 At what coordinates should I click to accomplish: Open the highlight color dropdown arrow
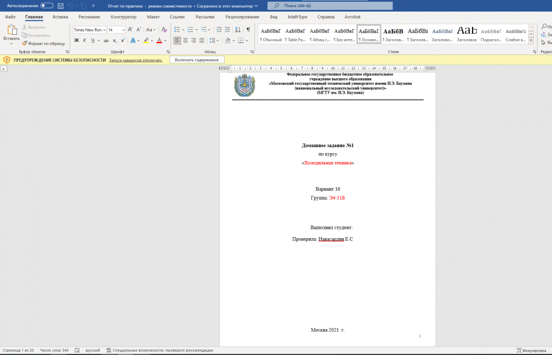[x=152, y=41]
